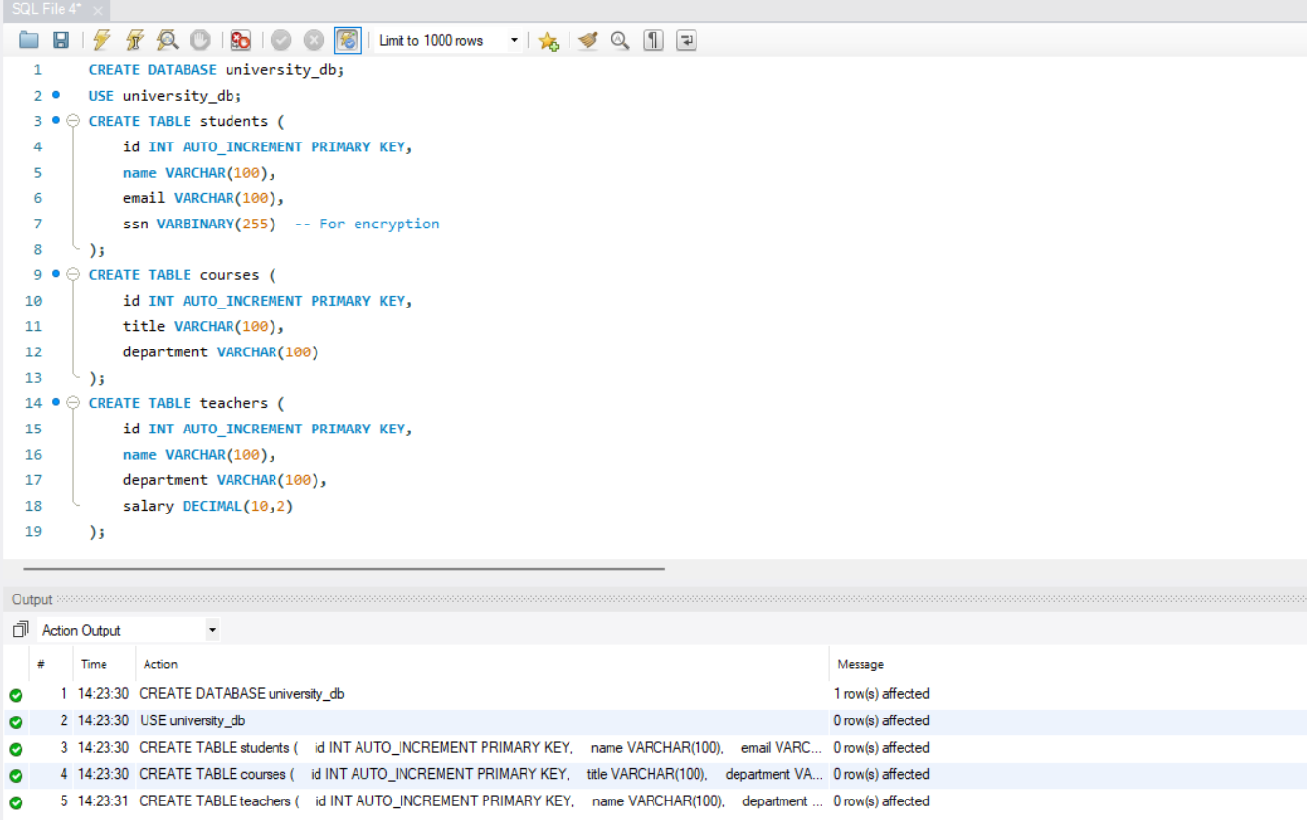Click the Rollback X icon

pos(314,40)
